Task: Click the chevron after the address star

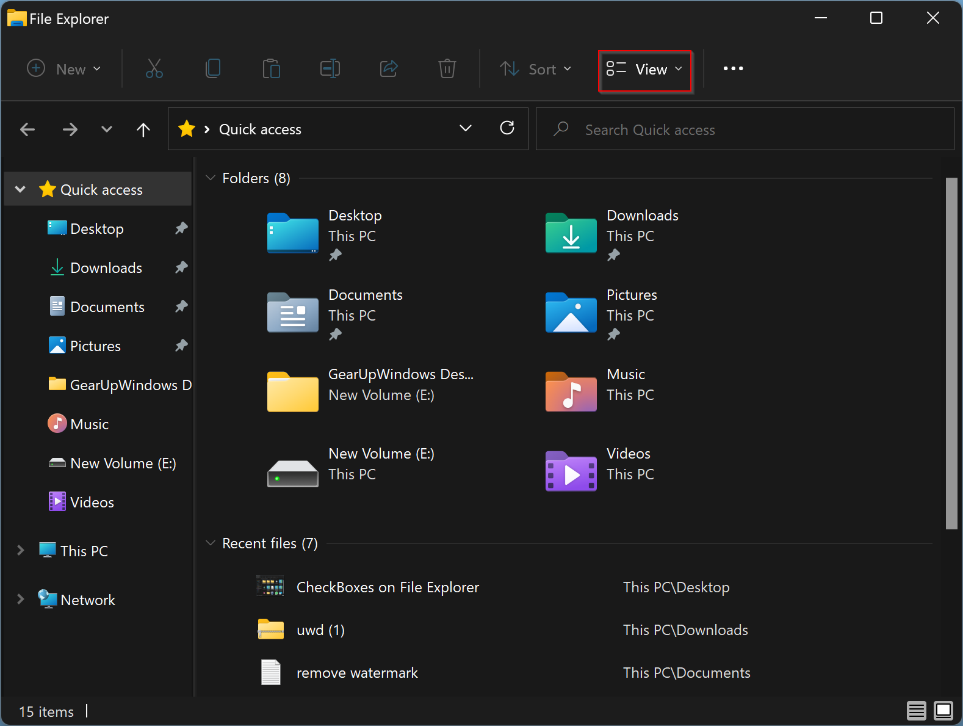Action: pyautogui.click(x=207, y=129)
